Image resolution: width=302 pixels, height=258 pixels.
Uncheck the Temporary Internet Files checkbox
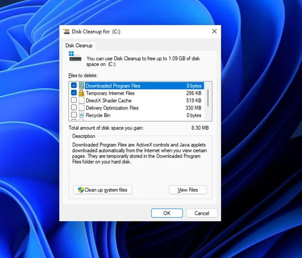point(74,92)
